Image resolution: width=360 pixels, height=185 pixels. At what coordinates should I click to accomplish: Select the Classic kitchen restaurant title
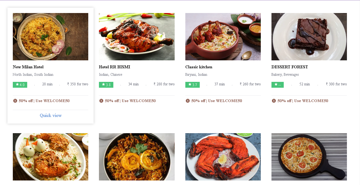tap(199, 67)
